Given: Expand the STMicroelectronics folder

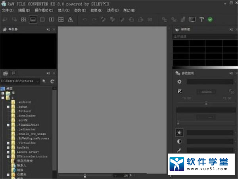Looking at the screenshot, I should click(x=8, y=156).
